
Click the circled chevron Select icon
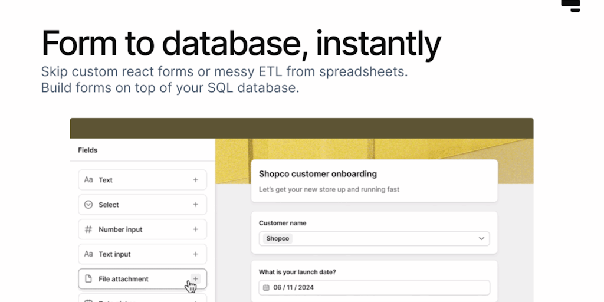(88, 205)
